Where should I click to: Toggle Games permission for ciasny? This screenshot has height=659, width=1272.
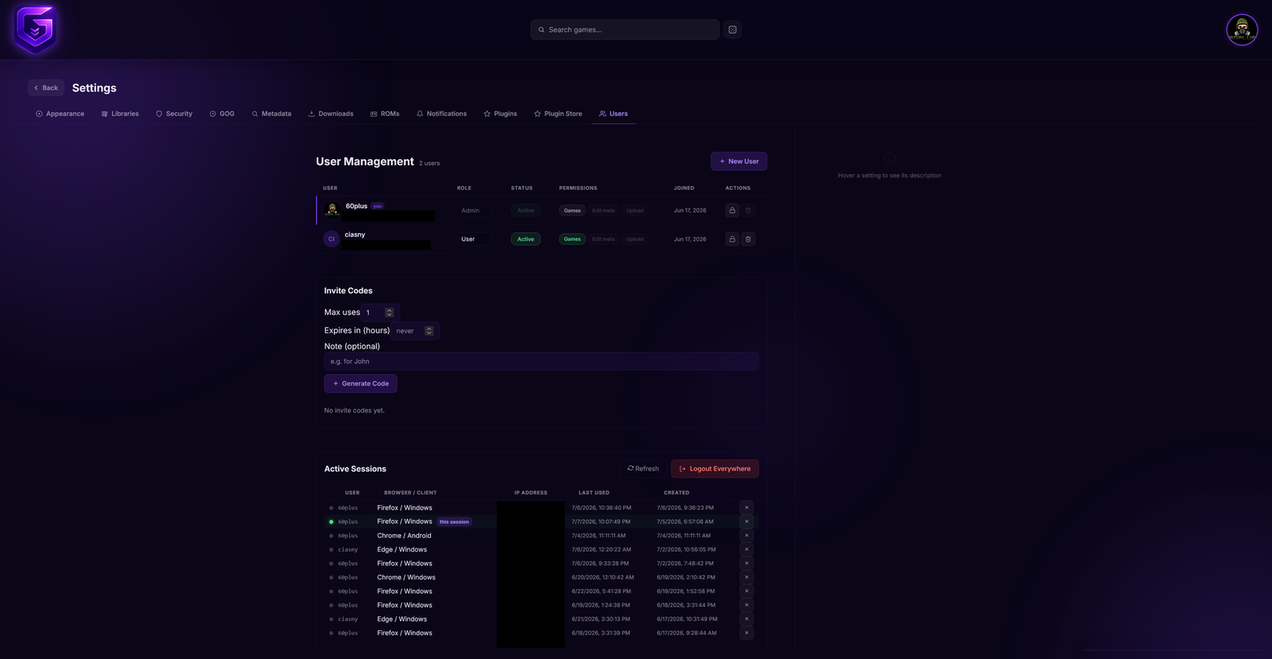[x=572, y=239]
